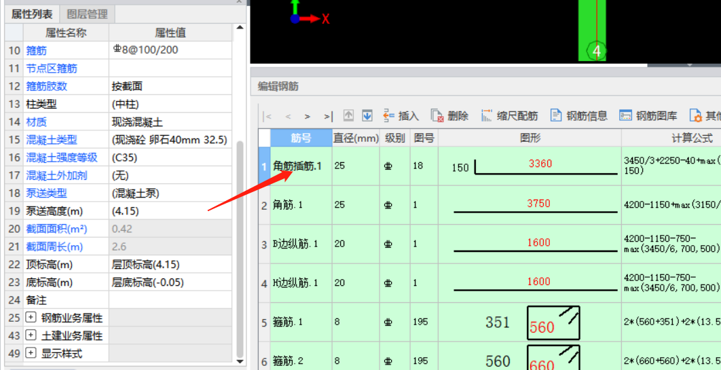Select 柱类型 value (中柱)
This screenshot has width=721, height=370.
[170, 104]
